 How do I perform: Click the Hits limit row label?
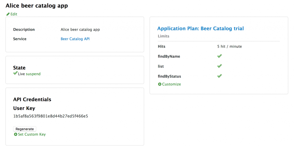point(162,46)
